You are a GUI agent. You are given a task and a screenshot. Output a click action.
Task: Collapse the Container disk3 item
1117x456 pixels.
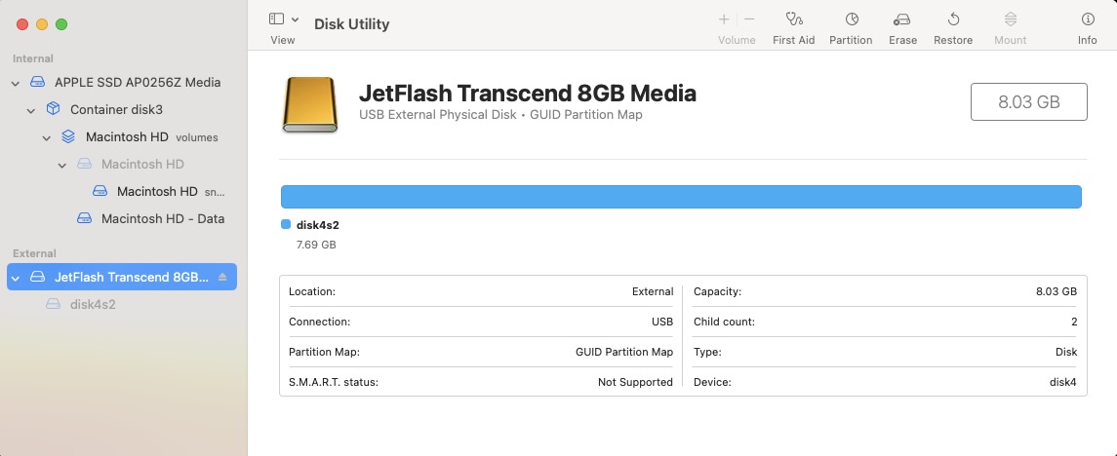point(30,110)
